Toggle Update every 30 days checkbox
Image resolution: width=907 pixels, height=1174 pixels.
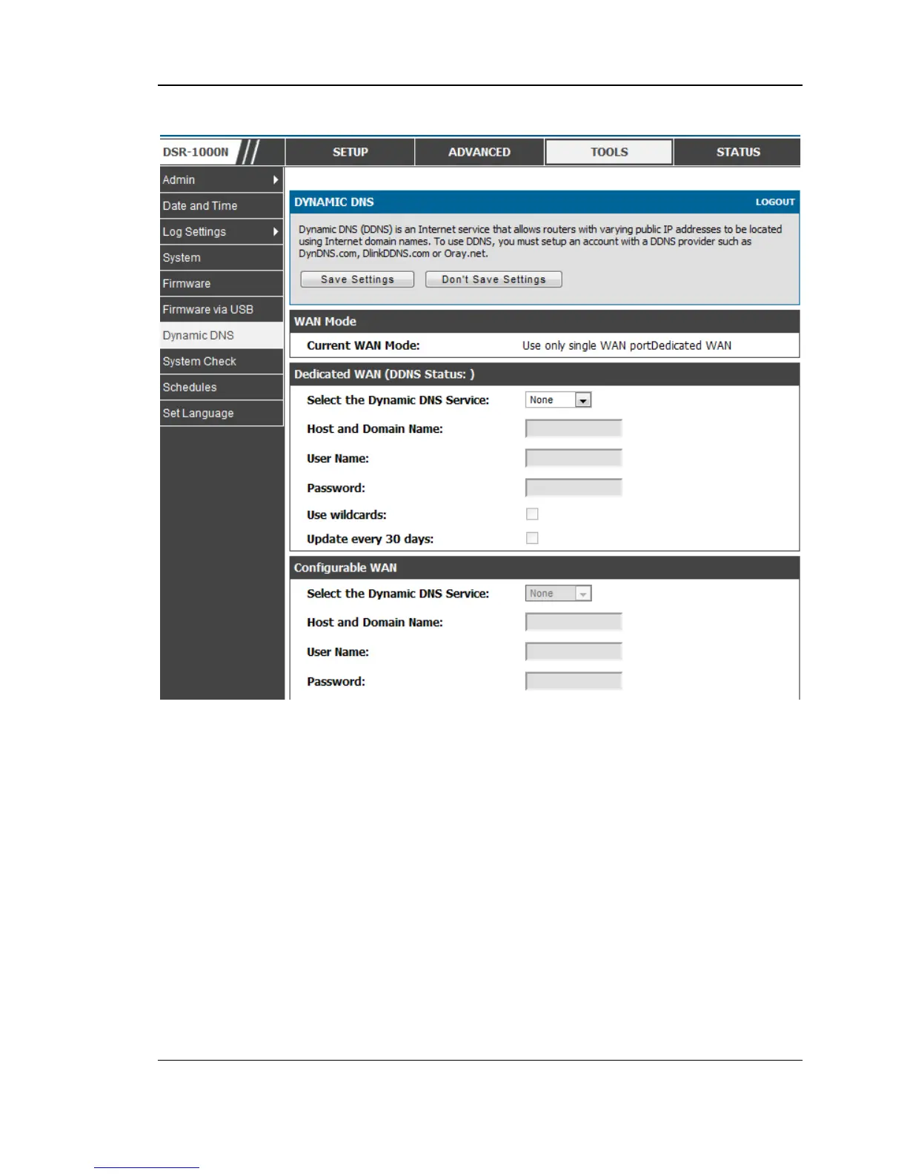point(532,539)
